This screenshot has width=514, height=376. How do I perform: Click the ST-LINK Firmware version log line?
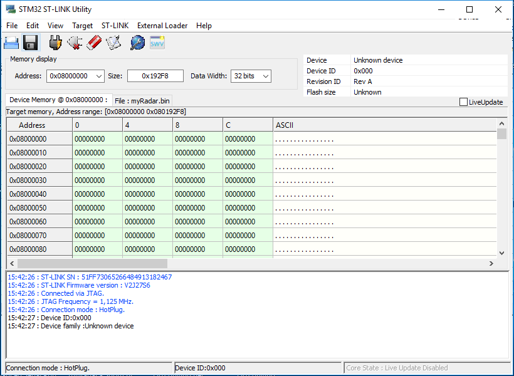tap(79, 285)
